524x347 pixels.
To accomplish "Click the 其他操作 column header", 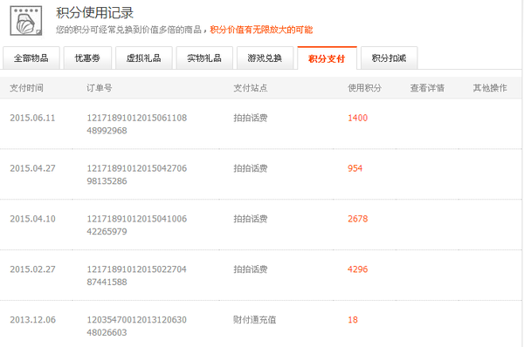I will click(490, 88).
